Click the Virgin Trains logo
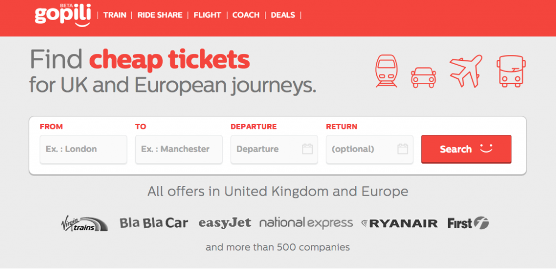This screenshot has height=269, width=556. coord(84,223)
